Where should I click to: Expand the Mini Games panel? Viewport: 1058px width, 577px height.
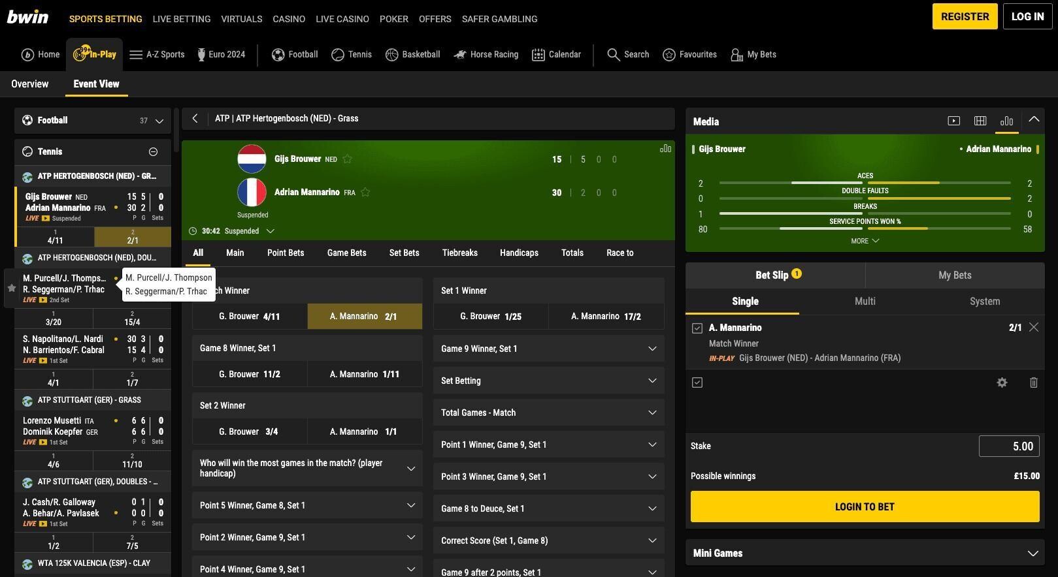pos(865,553)
